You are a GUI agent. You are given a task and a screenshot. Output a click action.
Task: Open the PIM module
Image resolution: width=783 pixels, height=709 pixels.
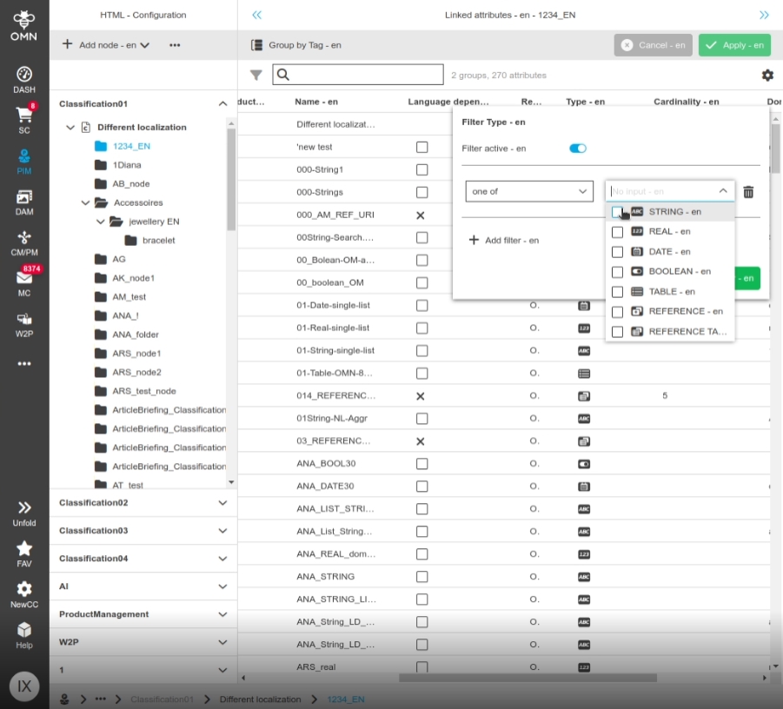click(24, 162)
